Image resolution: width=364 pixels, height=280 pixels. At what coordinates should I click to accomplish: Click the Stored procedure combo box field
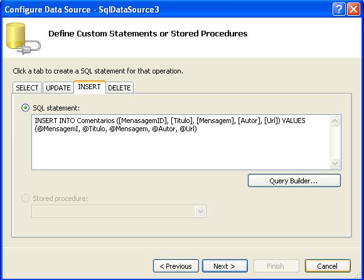pos(119,212)
